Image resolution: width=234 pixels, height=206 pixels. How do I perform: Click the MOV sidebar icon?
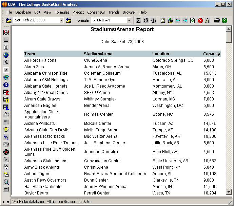click(6, 160)
